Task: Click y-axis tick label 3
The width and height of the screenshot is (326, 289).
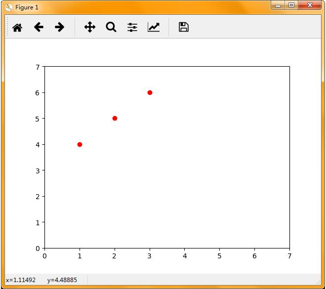Action: [38, 171]
